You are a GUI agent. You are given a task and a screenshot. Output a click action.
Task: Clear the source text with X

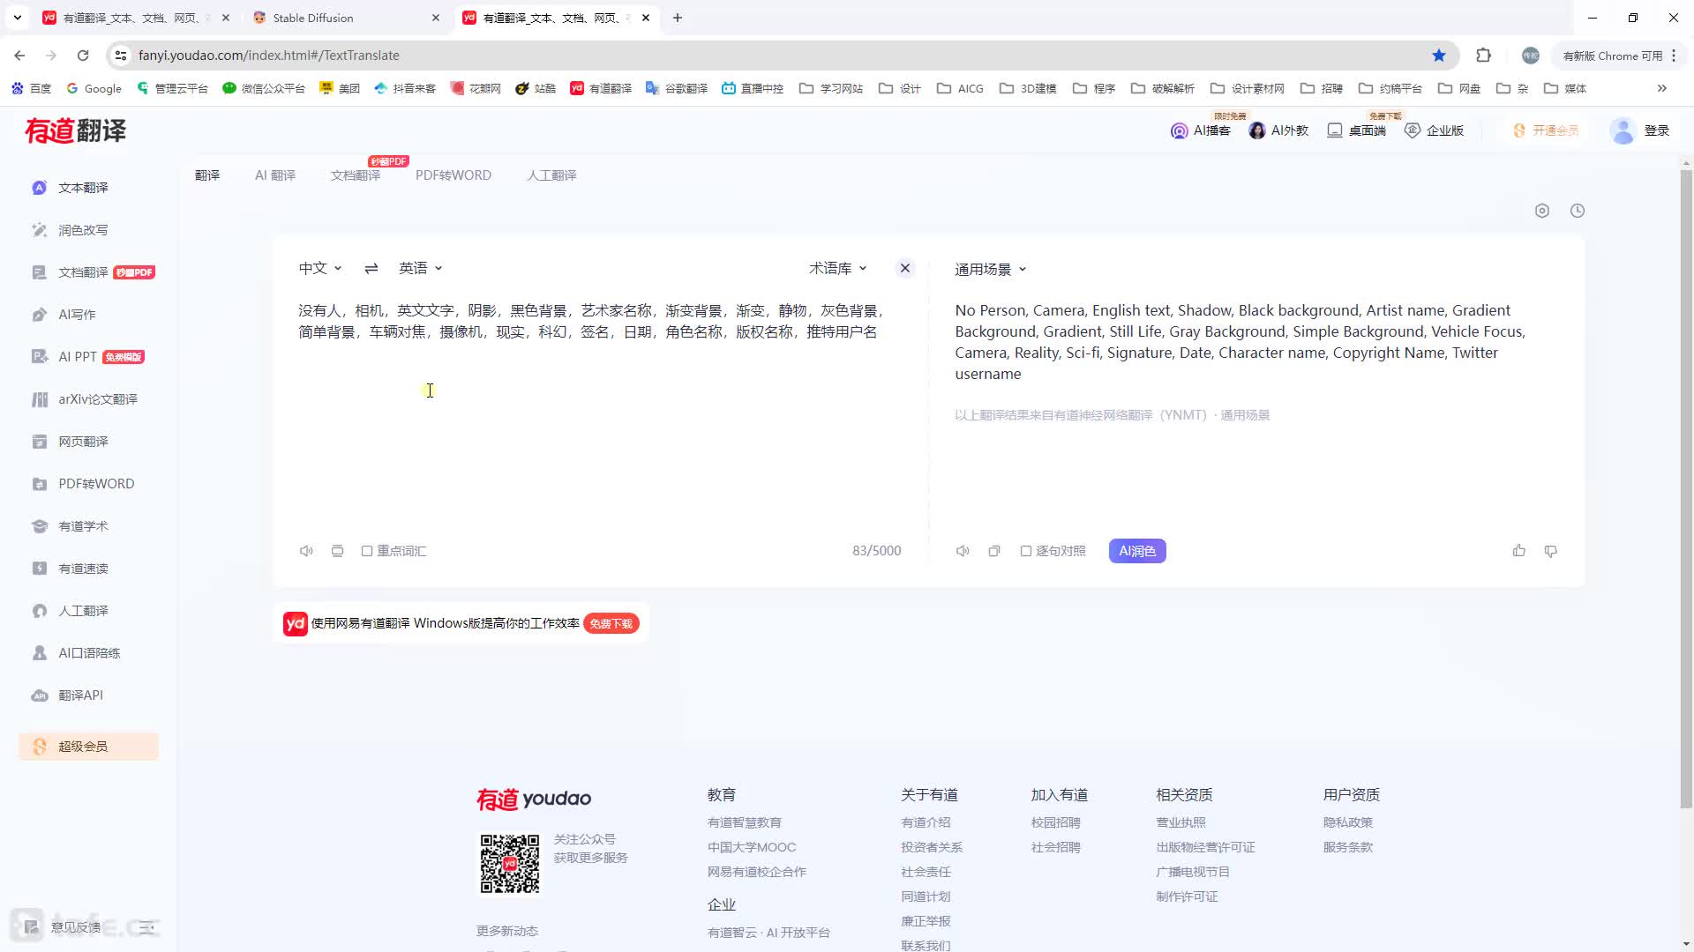coord(904,268)
